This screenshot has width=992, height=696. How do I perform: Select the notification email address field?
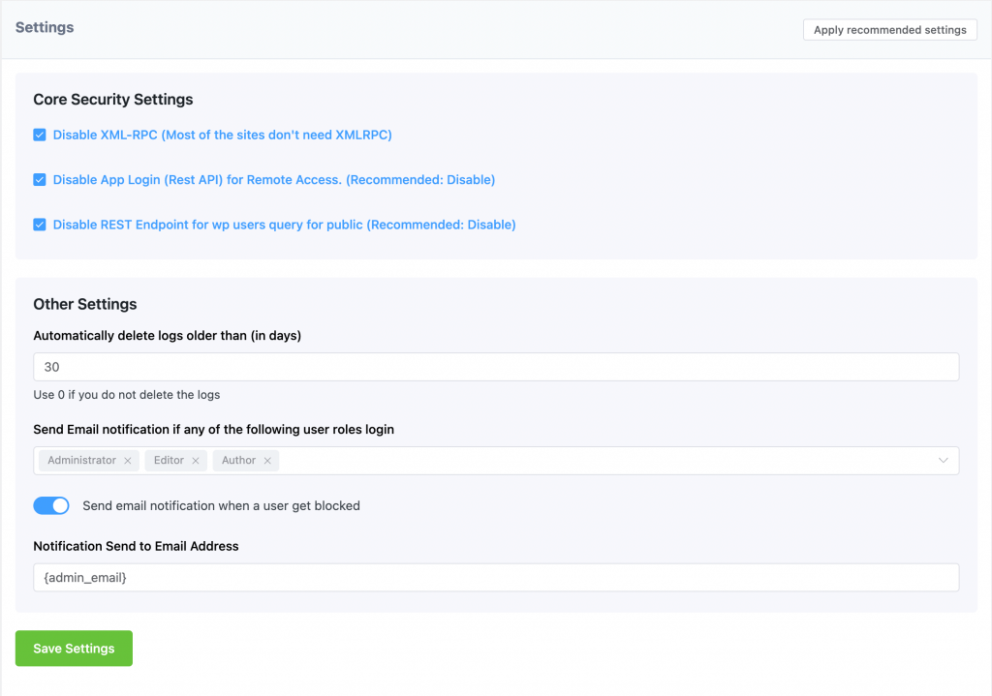496,577
